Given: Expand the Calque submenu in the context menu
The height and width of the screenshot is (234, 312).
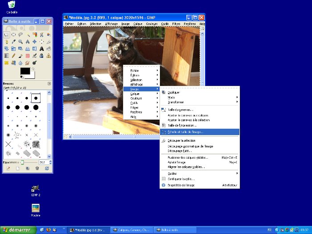Looking at the screenshot, I should [141, 94].
